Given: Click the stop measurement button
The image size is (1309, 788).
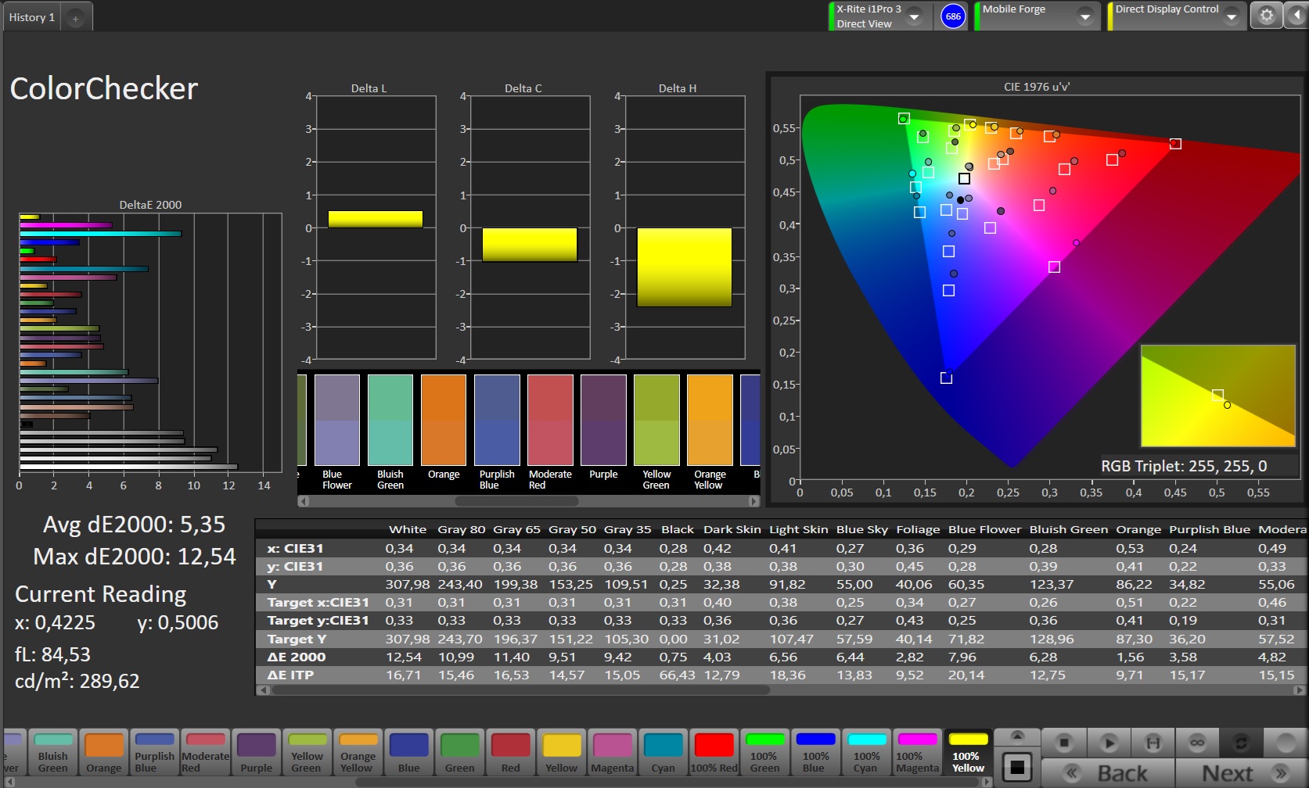Looking at the screenshot, I should [x=1064, y=742].
